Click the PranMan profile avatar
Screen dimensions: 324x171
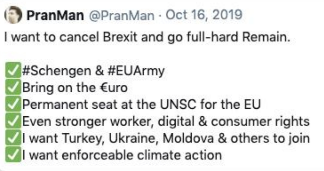pos(13,15)
